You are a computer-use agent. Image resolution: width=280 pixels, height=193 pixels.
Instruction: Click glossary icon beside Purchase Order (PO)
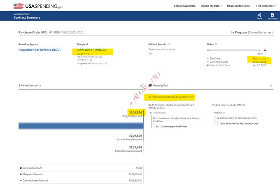(51, 32)
